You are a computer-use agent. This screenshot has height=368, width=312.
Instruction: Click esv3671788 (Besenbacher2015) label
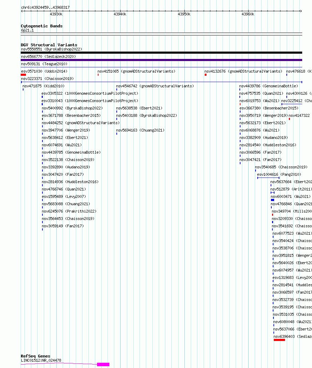pyautogui.click(x=71, y=115)
